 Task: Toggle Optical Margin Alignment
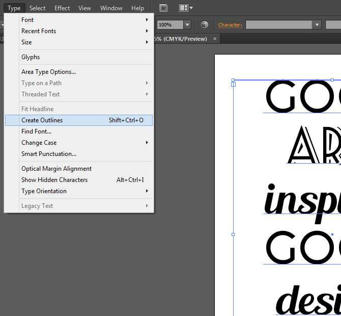(x=56, y=169)
